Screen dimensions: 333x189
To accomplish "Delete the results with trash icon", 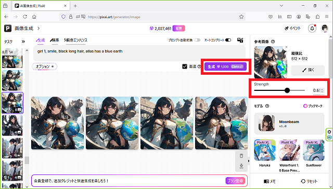I will [x=241, y=156].
